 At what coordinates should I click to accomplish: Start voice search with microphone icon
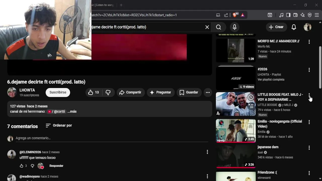tap(234, 27)
